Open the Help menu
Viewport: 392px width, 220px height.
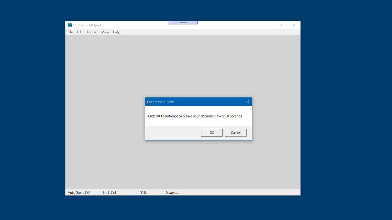117,32
